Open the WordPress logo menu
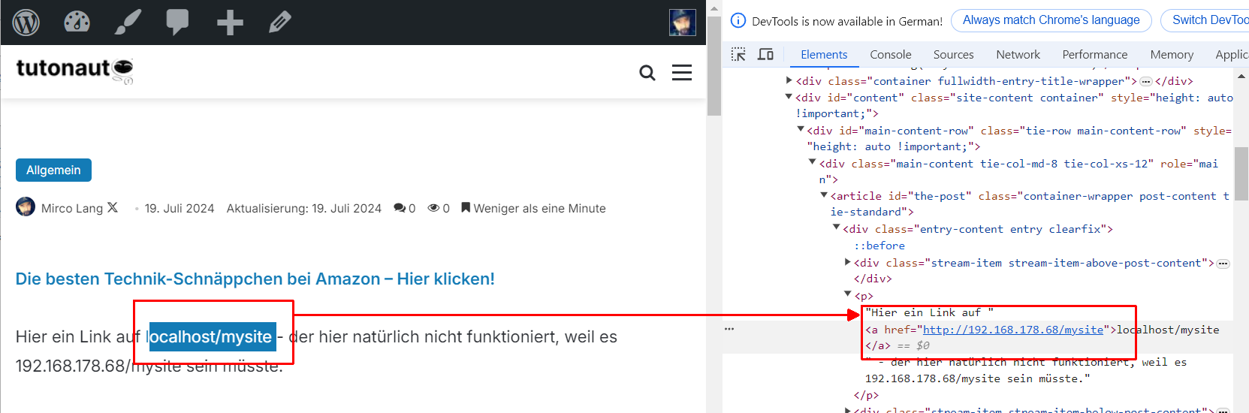Image resolution: width=1249 pixels, height=413 pixels. tap(26, 22)
